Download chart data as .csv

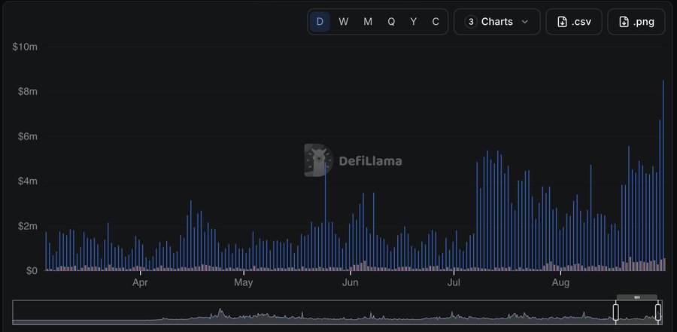click(x=574, y=22)
